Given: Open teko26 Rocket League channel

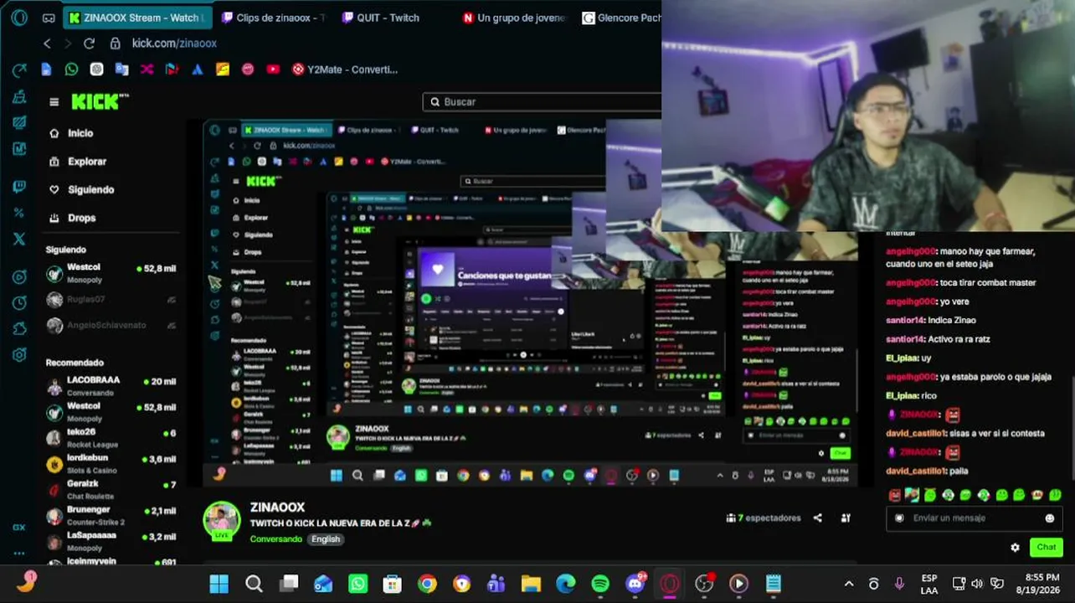Looking at the screenshot, I should point(111,438).
